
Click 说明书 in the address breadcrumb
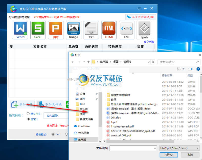click(127, 62)
